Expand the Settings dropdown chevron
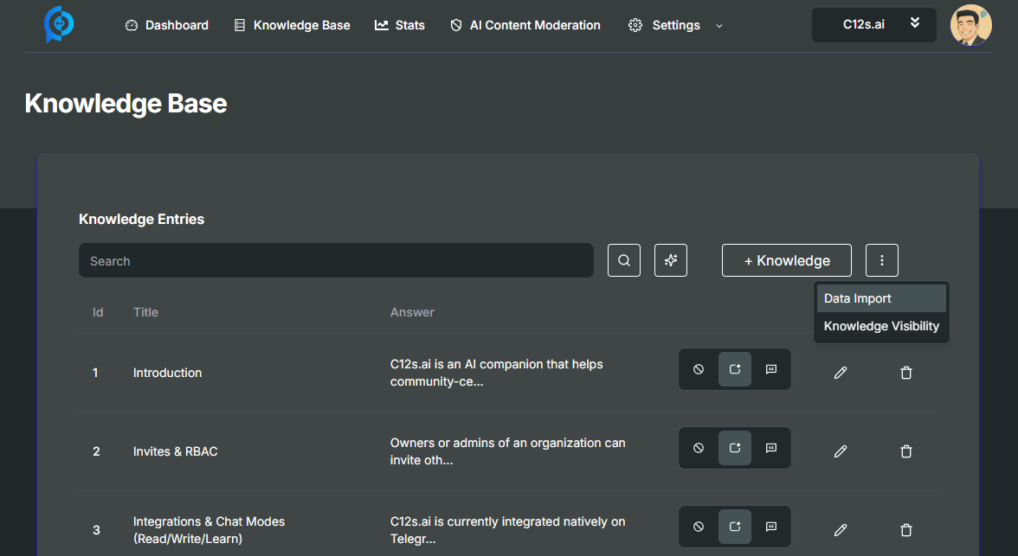Screen dimensions: 1018x556 click(x=719, y=26)
